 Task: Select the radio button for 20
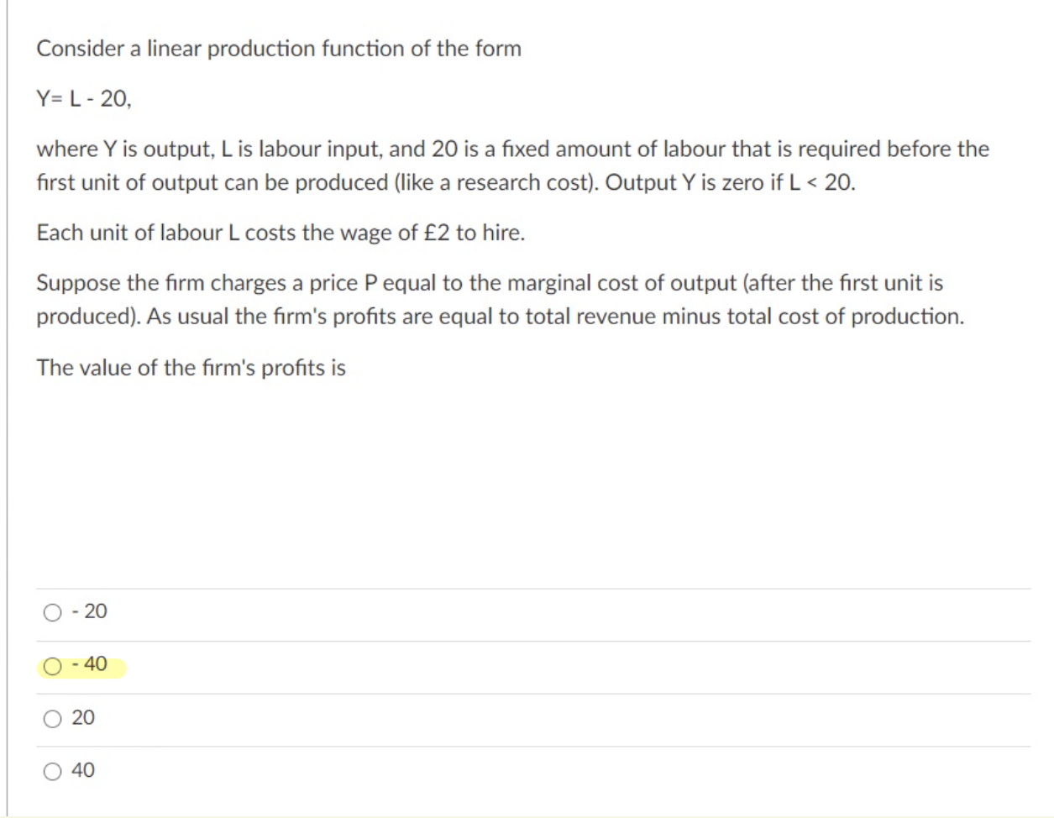[52, 720]
